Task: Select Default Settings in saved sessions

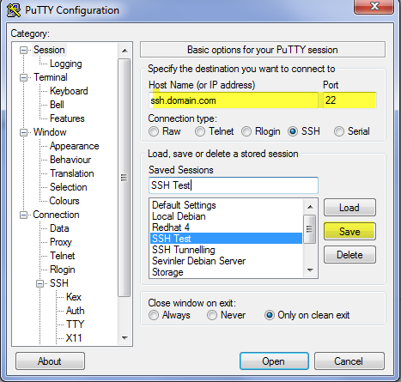Action: (x=227, y=205)
